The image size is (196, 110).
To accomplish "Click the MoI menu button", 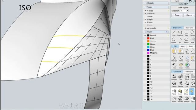I will click(x=177, y=1).
